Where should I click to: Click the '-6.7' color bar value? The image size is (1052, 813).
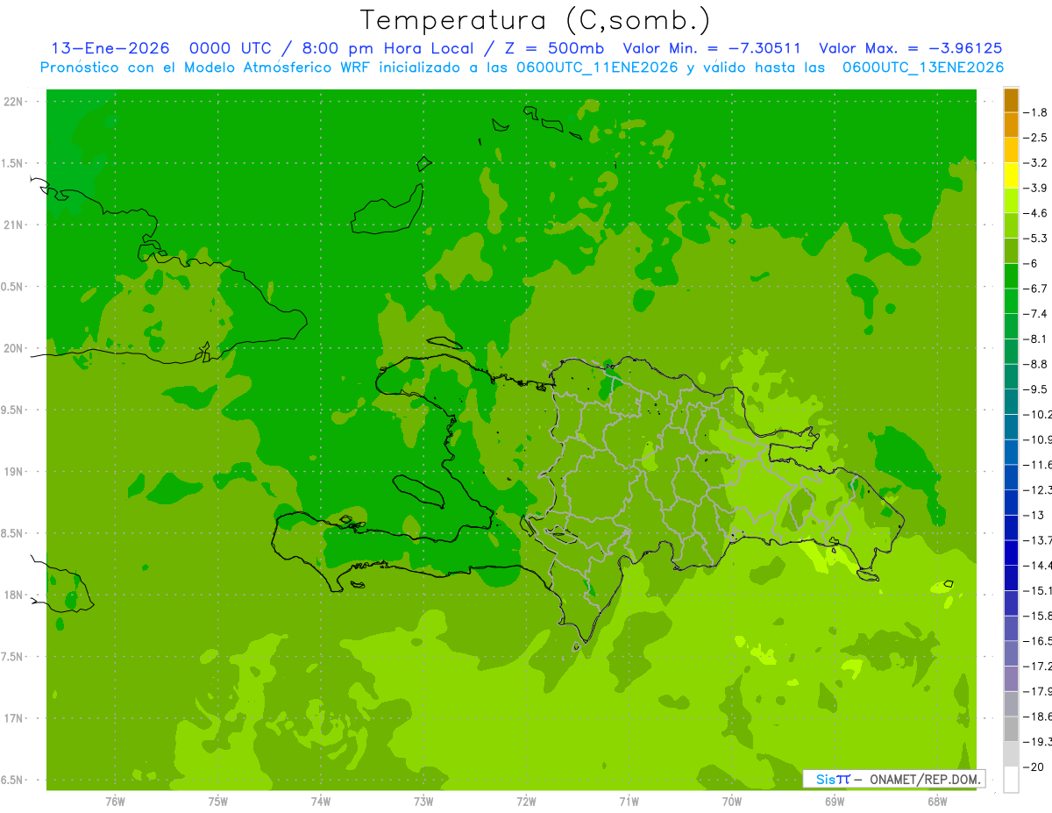1037,289
